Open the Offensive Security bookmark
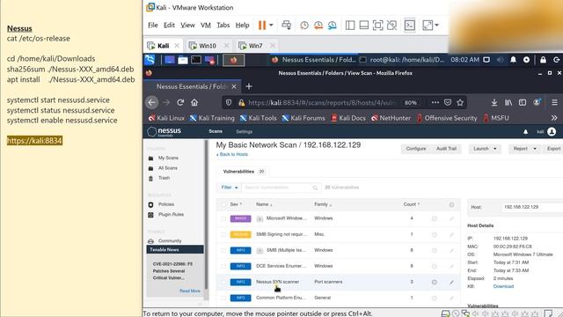563x317 pixels. [x=447, y=118]
